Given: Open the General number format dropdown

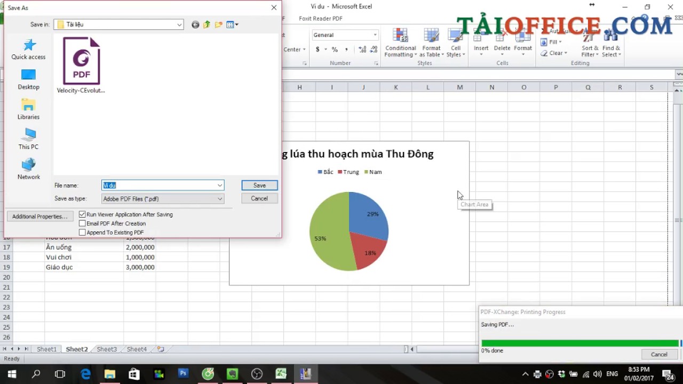Looking at the screenshot, I should [375, 35].
